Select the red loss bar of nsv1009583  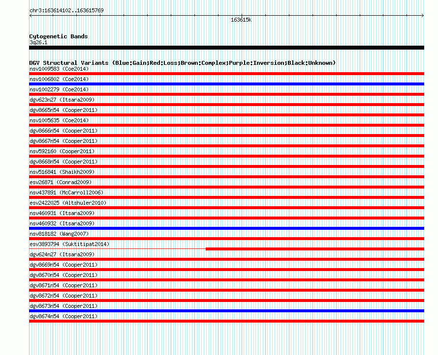(x=226, y=74)
